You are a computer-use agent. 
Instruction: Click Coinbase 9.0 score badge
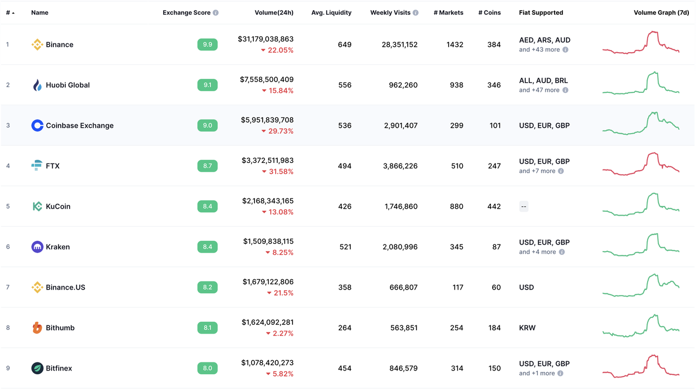(207, 126)
